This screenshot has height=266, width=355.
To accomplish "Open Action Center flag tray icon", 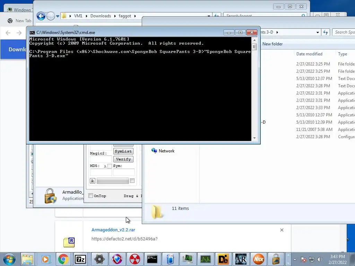I will coord(303,260).
